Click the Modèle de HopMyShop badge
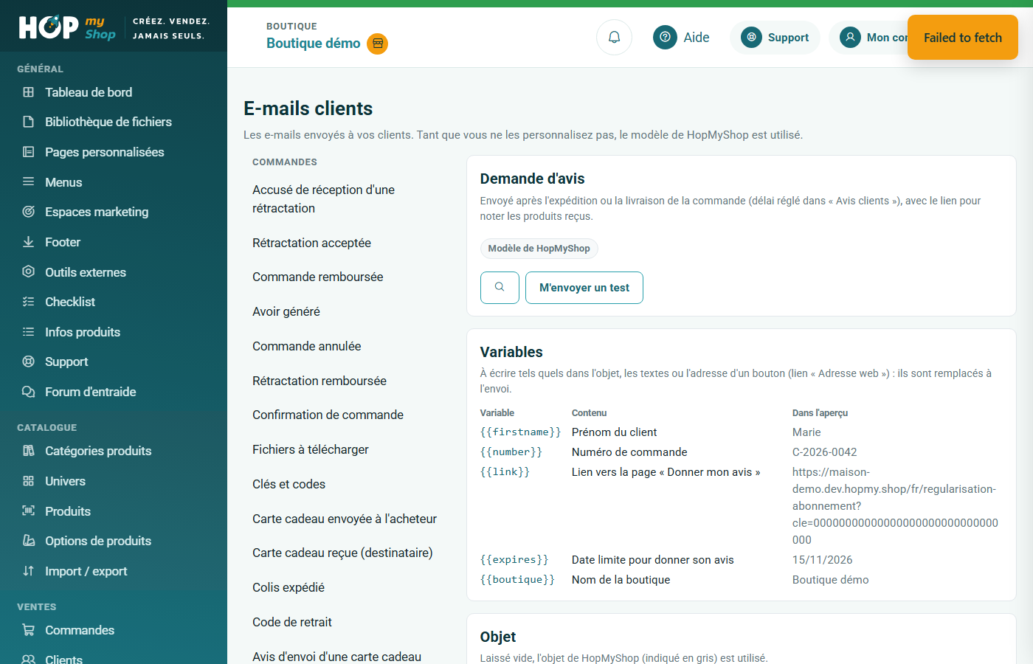 (x=539, y=248)
